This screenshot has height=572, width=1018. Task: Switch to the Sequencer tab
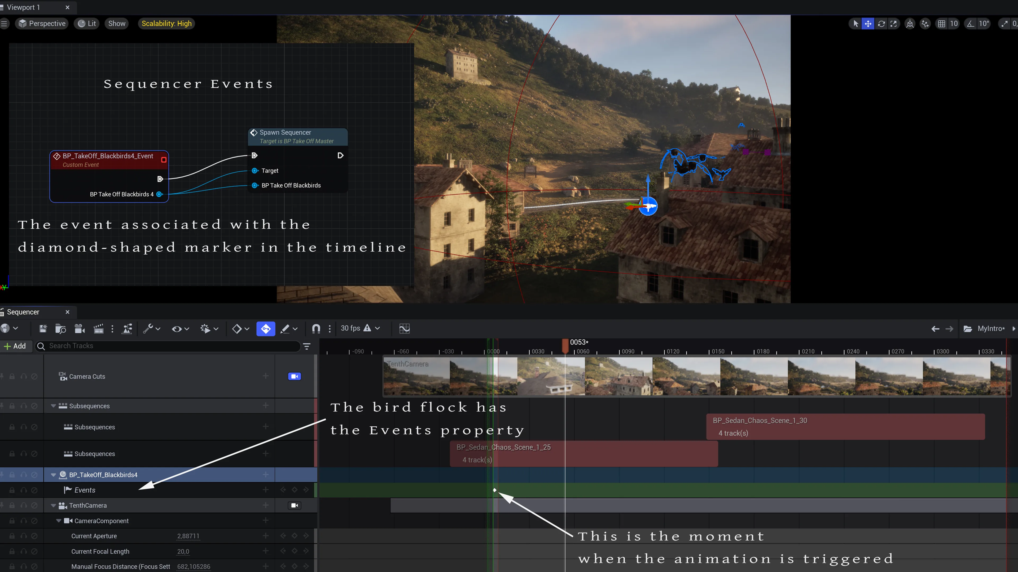point(23,312)
